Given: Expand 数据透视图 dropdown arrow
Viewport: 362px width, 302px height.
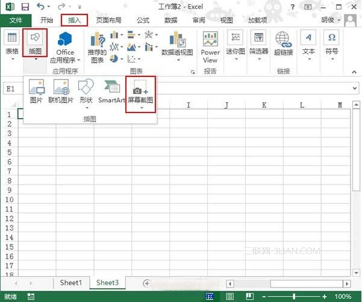Looking at the screenshot, I should click(178, 60).
